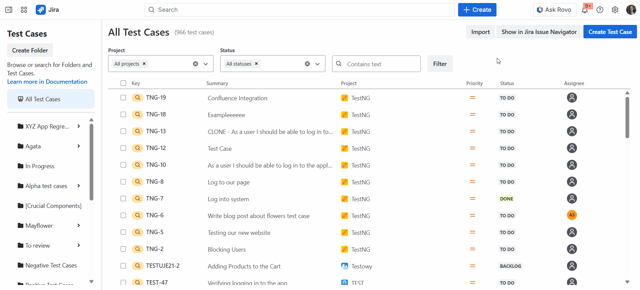Open the Agata folder icon
Viewport: 640px width, 290px height.
(x=21, y=146)
